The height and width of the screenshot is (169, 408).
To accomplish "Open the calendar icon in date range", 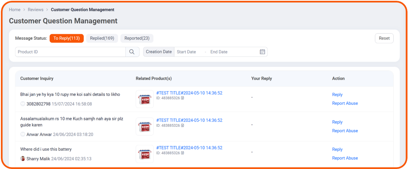I will (x=262, y=52).
